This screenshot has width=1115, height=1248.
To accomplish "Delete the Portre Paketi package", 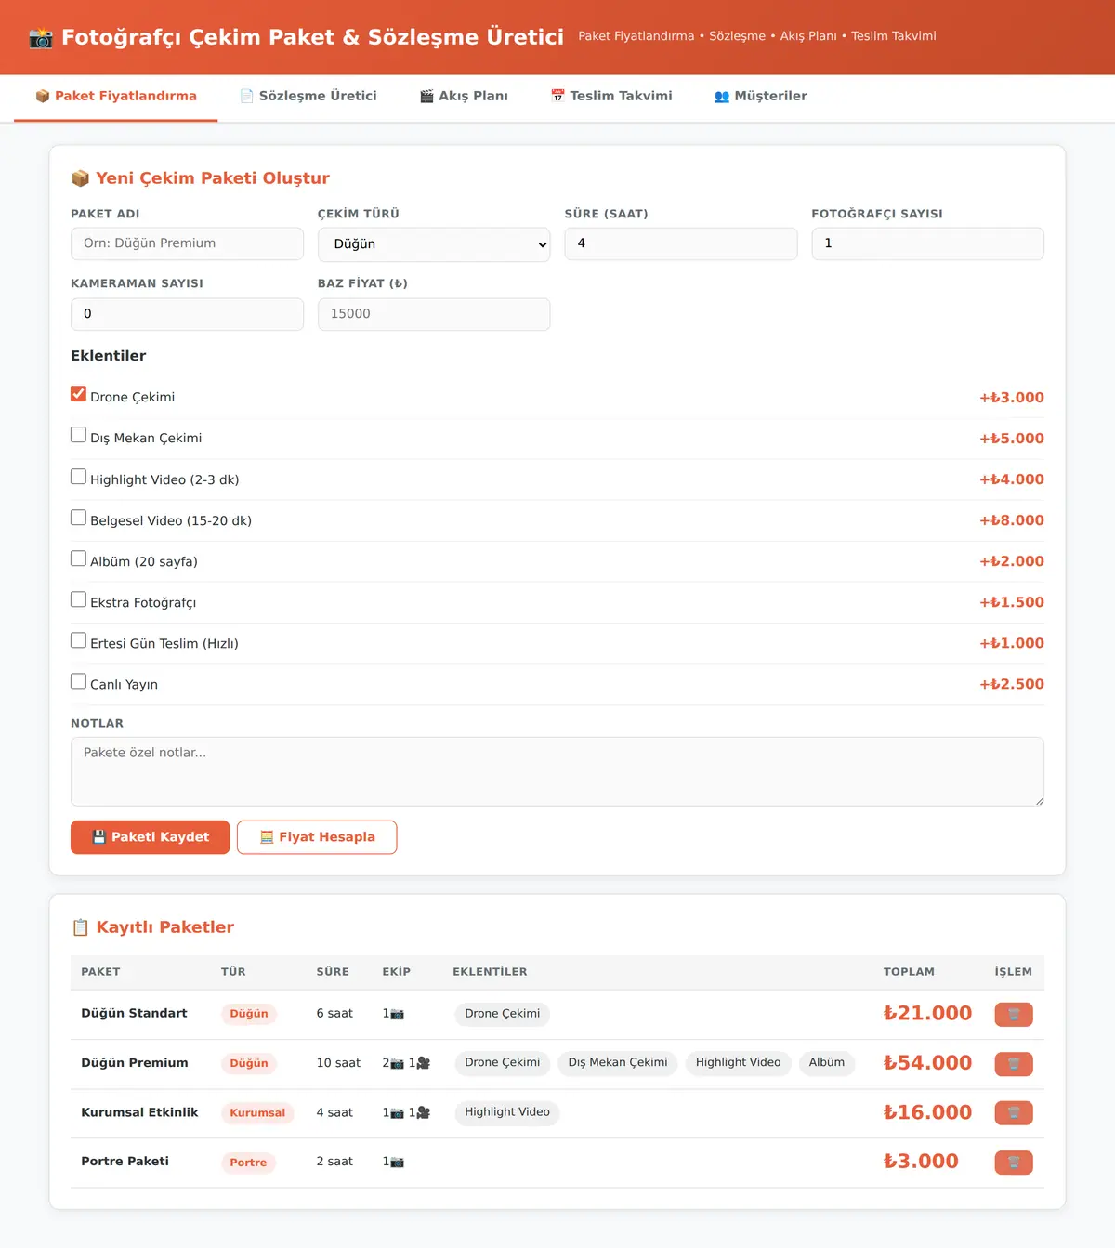I will (x=1014, y=1162).
